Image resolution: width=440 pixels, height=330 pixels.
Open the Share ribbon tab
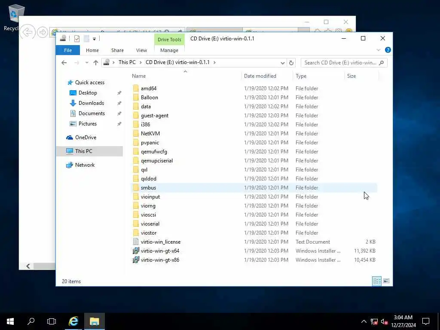point(117,50)
